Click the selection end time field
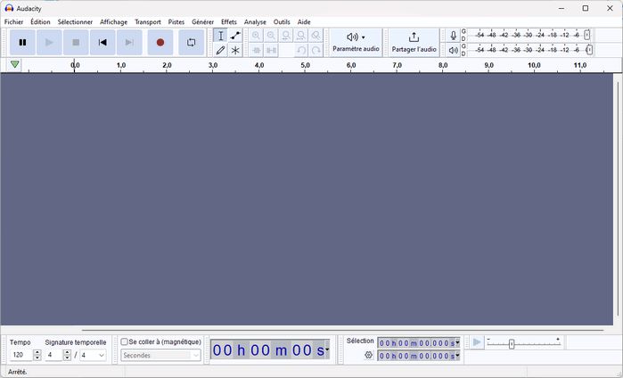 [x=416, y=356]
